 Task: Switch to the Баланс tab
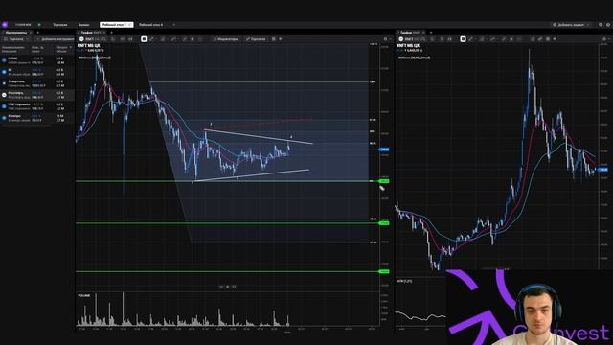[x=83, y=25]
